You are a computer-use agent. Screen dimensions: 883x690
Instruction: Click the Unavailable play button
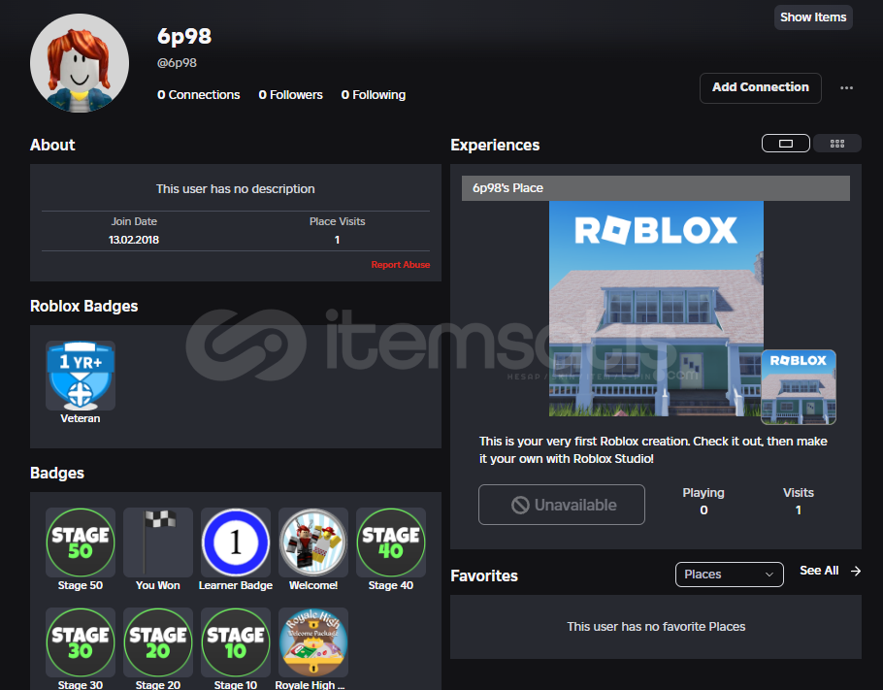pyautogui.click(x=562, y=505)
